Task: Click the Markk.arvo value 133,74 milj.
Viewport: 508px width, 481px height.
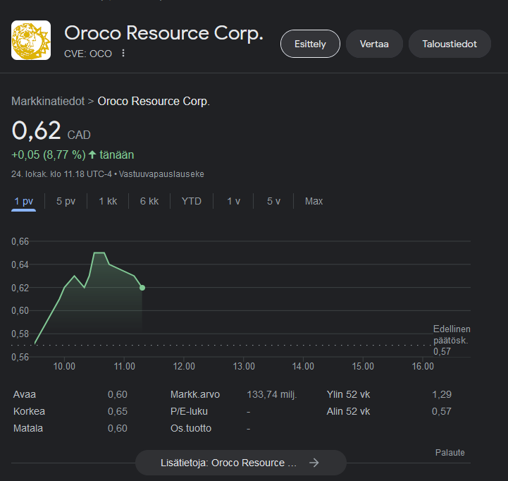Action: (272, 394)
